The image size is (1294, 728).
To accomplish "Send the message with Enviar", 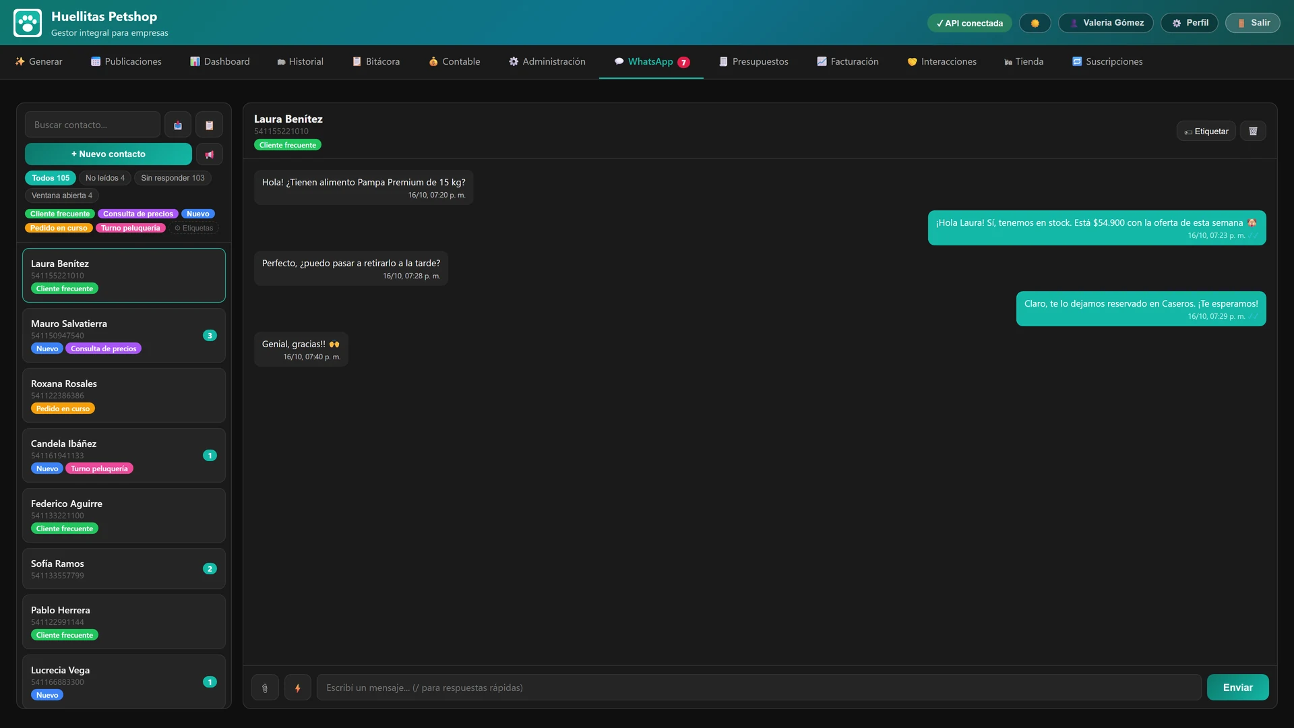I will coord(1238,688).
